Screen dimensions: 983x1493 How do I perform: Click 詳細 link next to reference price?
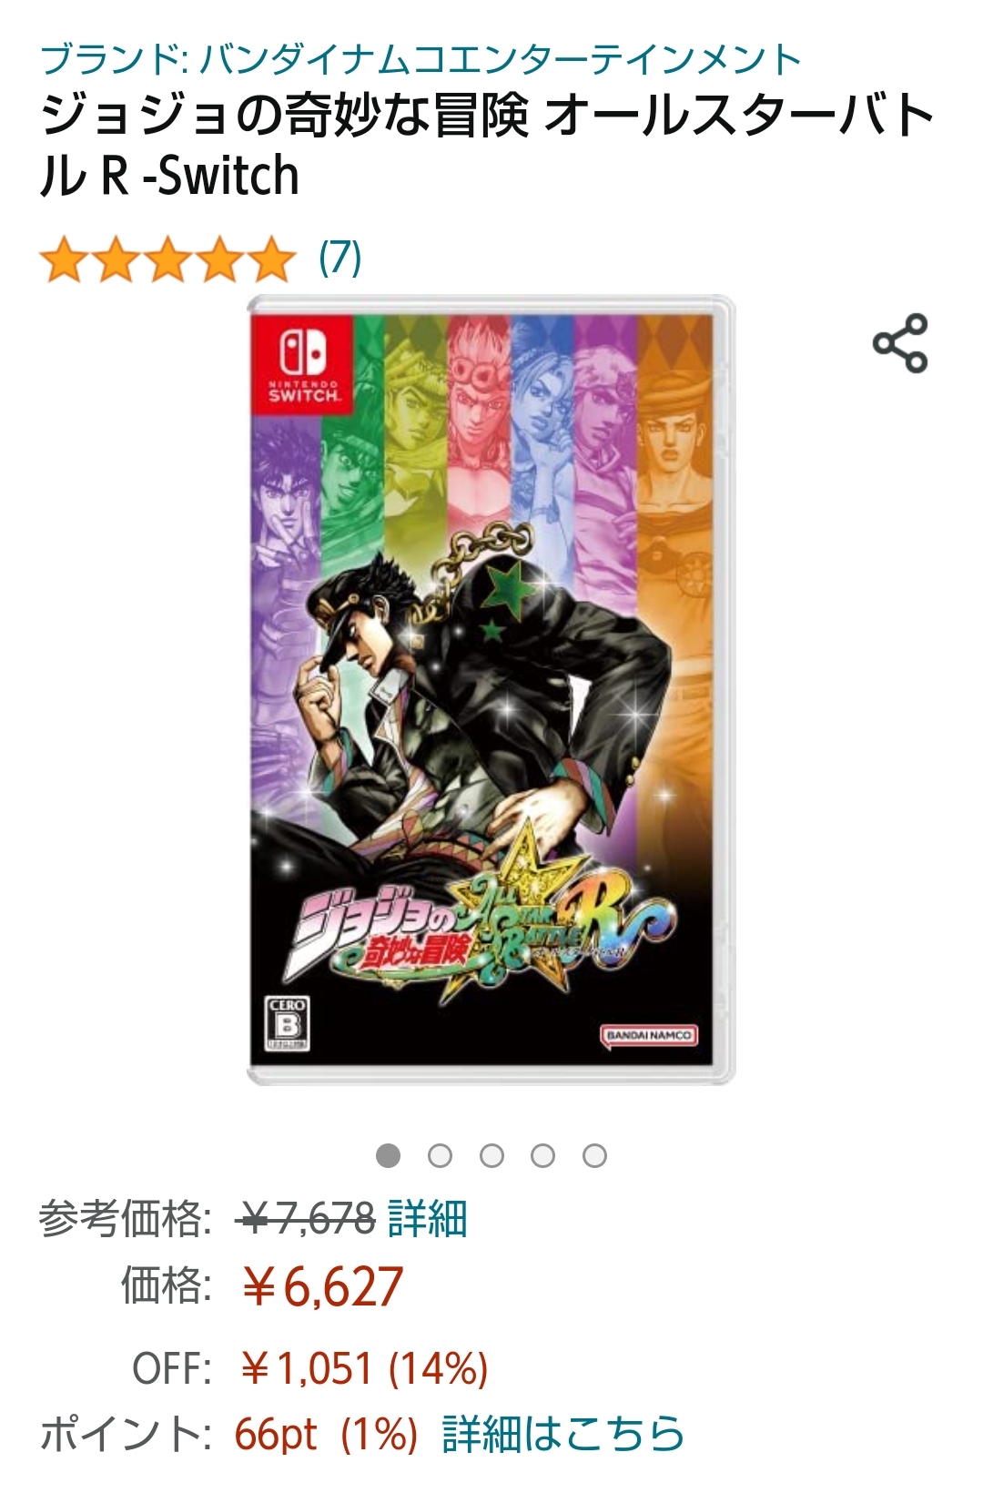(x=427, y=1218)
